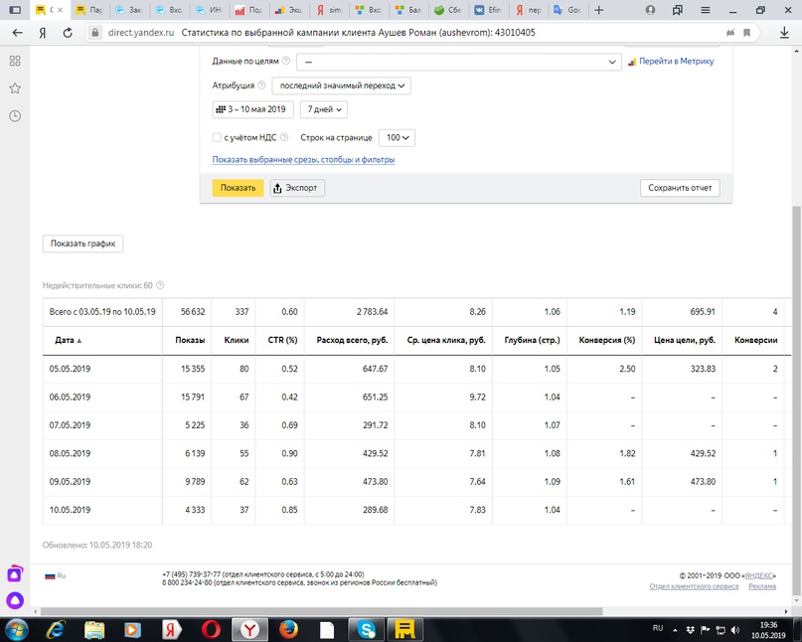Click the help icon beside с учётом НДС
Viewport: 802px width, 642px height.
[x=284, y=137]
